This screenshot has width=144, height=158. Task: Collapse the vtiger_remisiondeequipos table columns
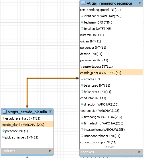pyautogui.click(x=140, y=3)
